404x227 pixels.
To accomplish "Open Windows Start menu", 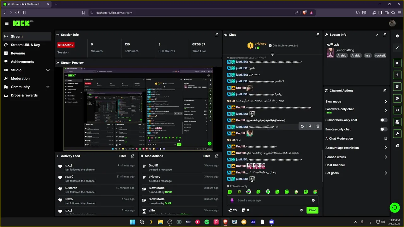I will click(133, 222).
